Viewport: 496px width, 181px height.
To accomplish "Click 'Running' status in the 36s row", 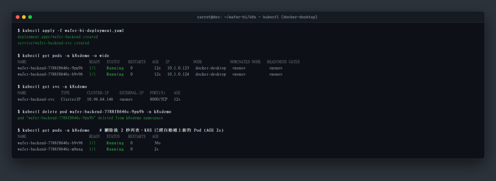I will 115,143.
